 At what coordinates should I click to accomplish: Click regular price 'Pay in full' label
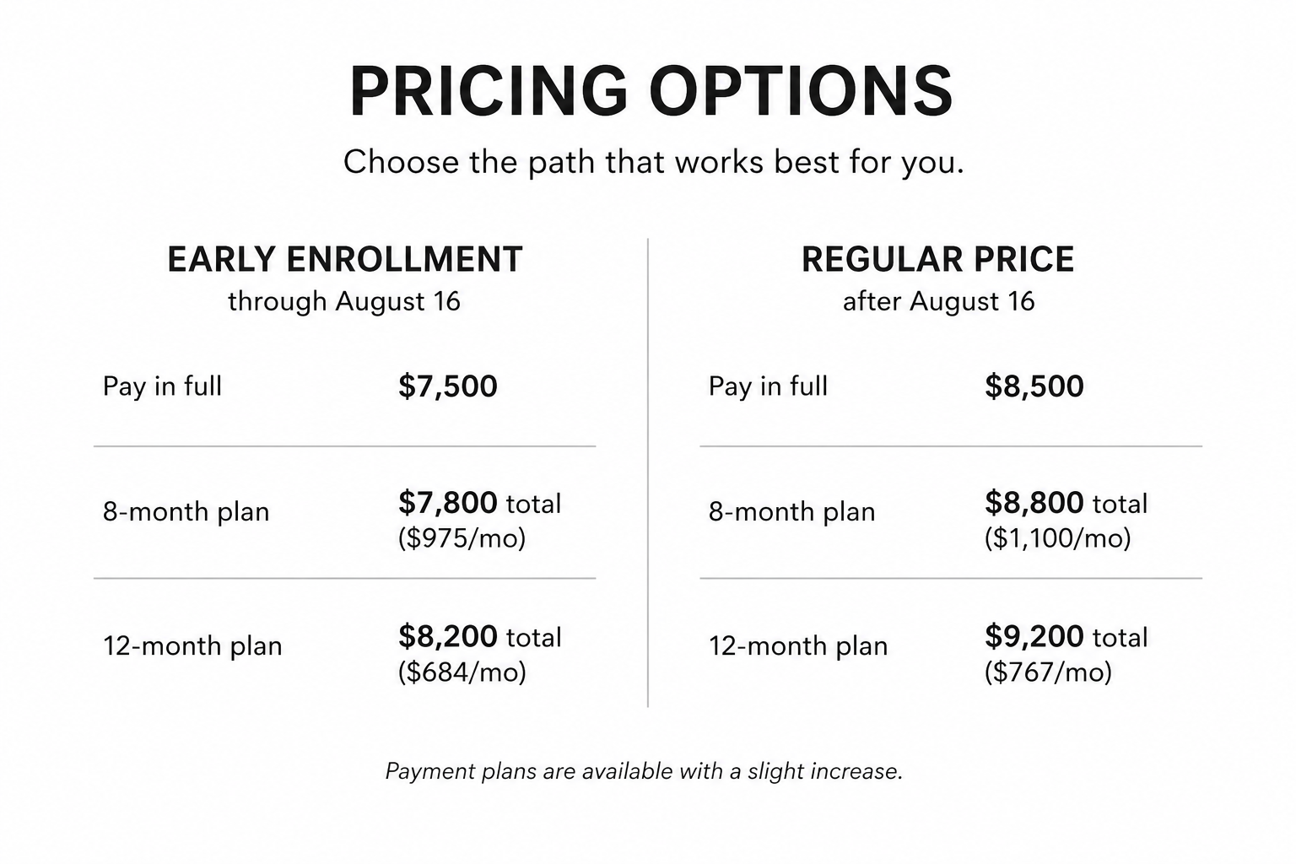click(x=768, y=386)
